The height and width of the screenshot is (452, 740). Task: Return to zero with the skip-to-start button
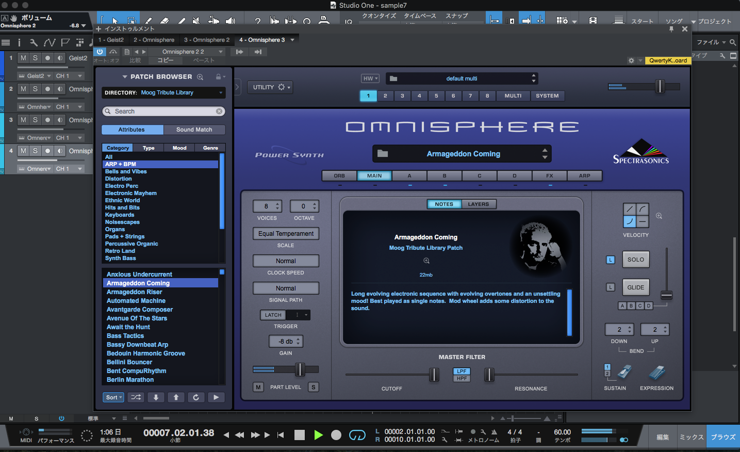pos(281,435)
